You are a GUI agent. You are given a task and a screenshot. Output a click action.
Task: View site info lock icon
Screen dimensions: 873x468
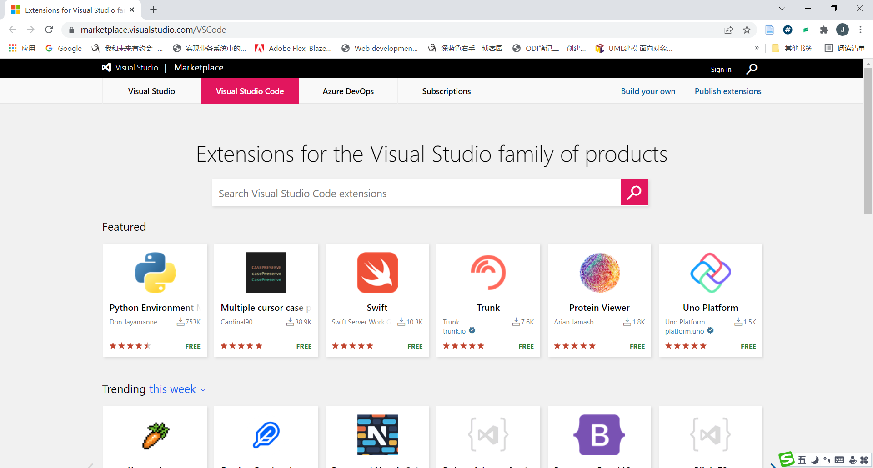[71, 30]
